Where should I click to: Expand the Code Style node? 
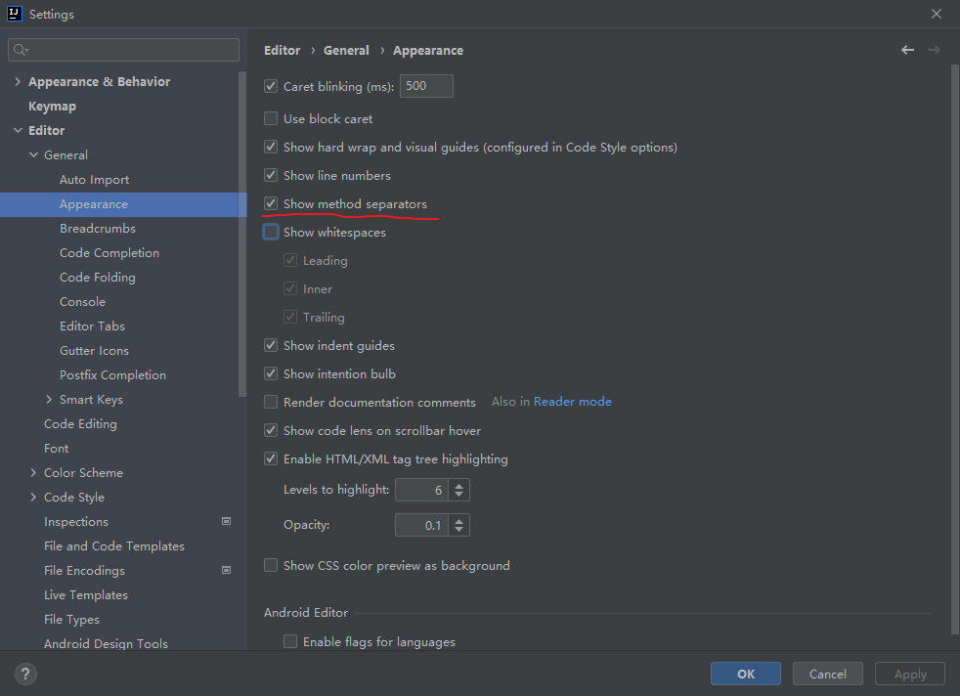34,497
